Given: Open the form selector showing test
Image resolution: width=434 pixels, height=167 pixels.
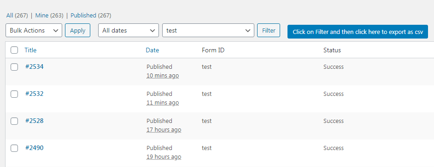Looking at the screenshot, I should coord(208,30).
